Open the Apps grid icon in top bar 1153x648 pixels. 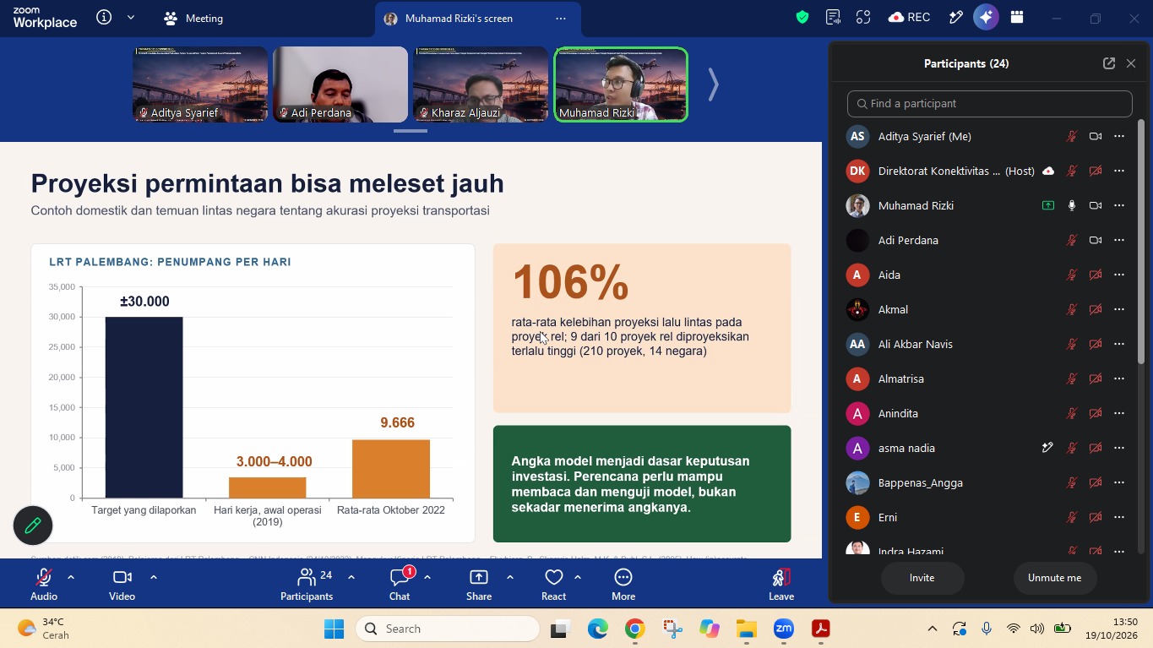(x=1017, y=18)
